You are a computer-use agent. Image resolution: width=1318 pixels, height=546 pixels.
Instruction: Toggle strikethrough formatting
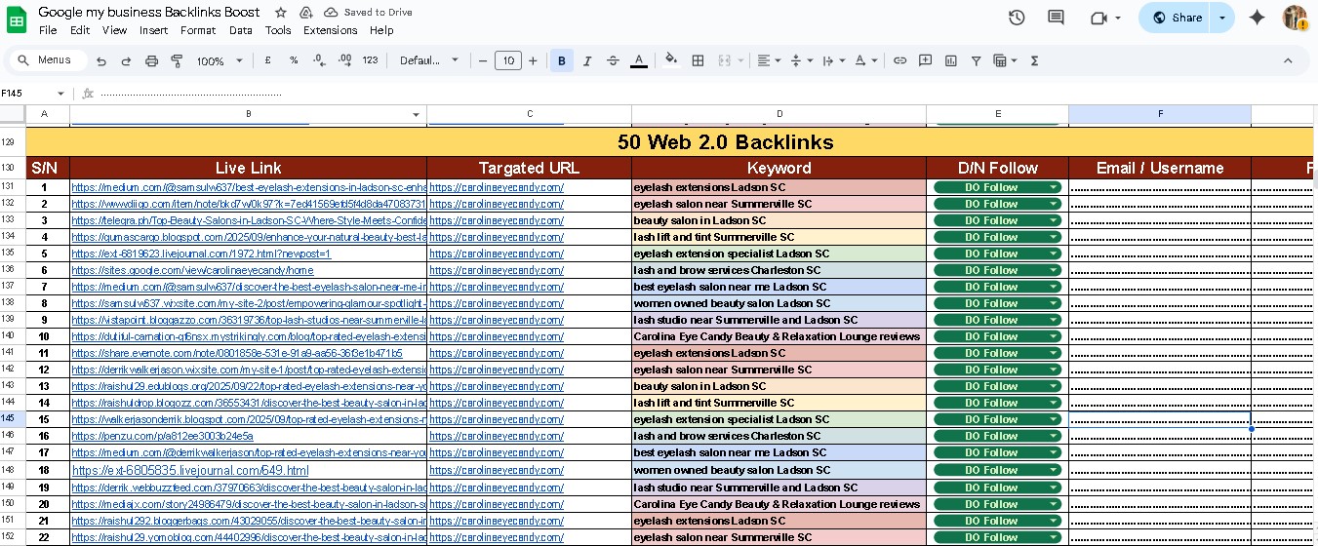coord(613,60)
